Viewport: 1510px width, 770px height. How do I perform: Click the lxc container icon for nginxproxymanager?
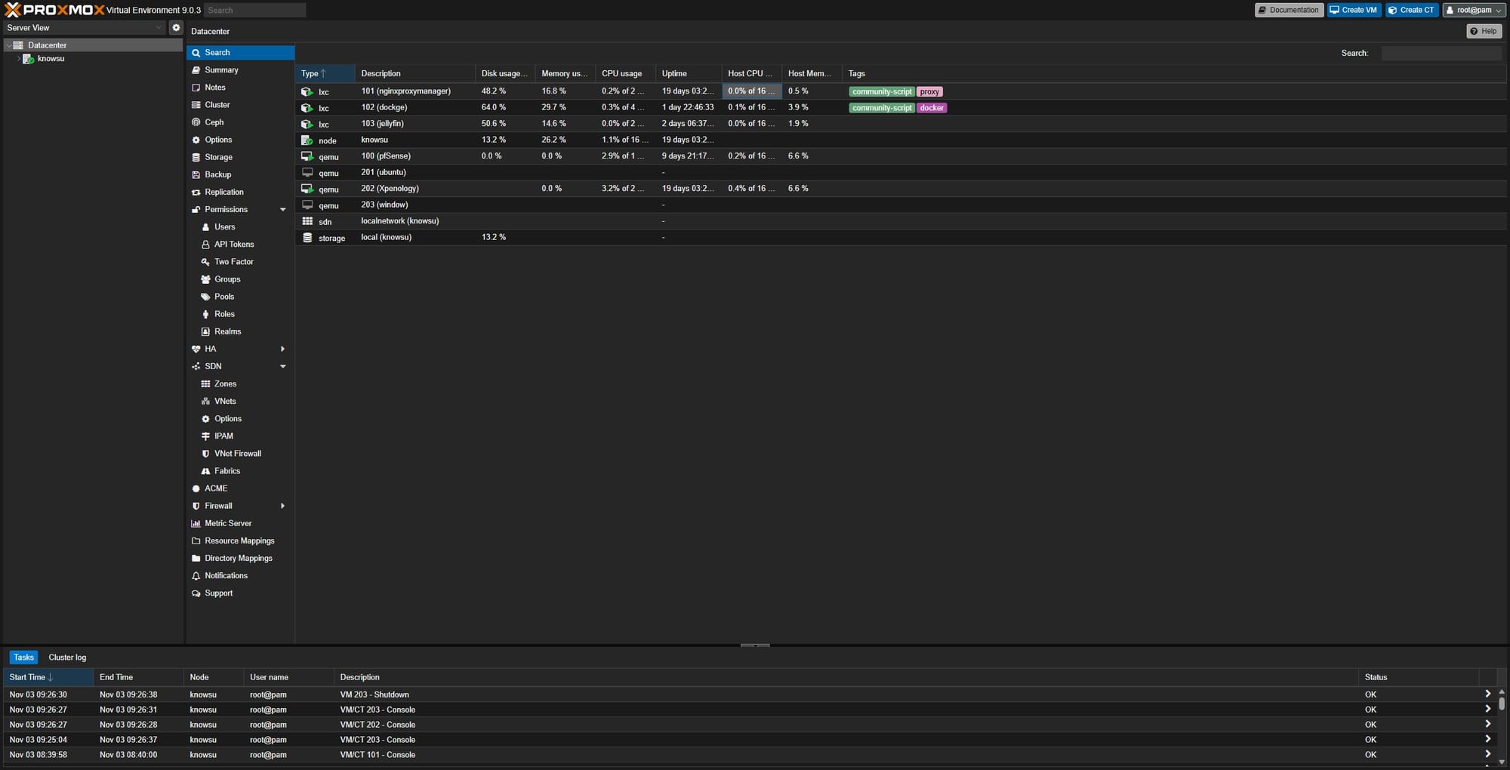(307, 91)
